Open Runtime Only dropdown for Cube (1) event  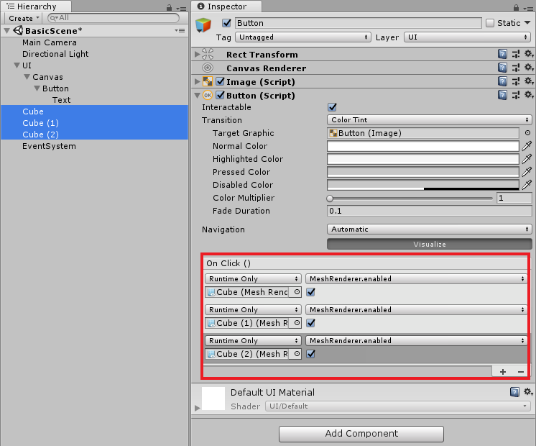[253, 310]
